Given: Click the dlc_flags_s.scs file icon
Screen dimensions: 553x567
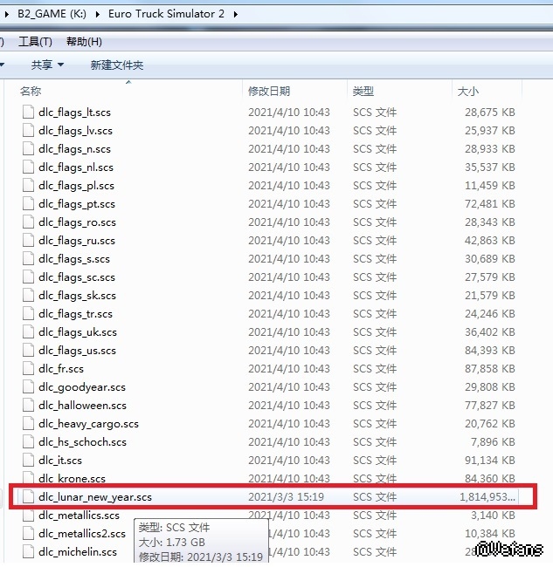Looking at the screenshot, I should point(28,259).
